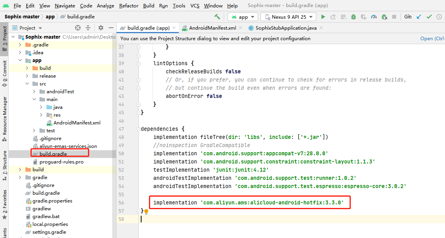Open the Nexus 9 API 25 device dropdown
Viewport: 445px width, 238px height.
click(x=288, y=17)
